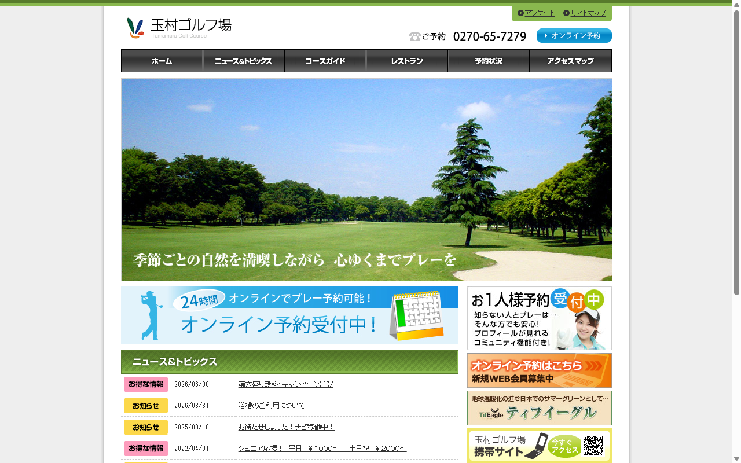Click the アンケート arrow bullet icon
Screen dimensions: 741x463
tap(520, 13)
